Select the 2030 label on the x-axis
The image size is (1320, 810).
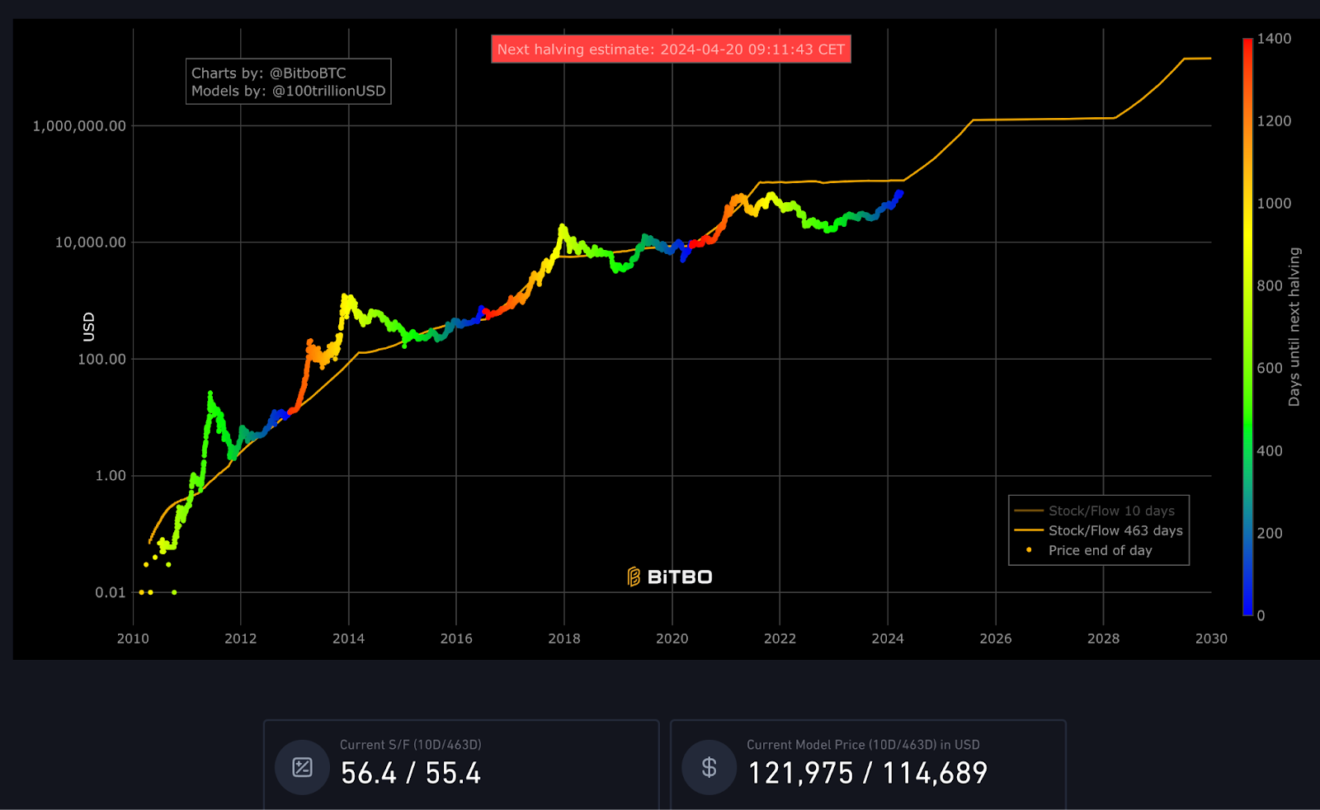[1210, 638]
